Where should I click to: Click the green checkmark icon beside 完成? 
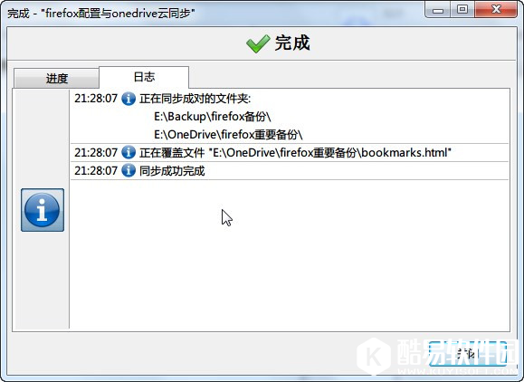coord(258,43)
